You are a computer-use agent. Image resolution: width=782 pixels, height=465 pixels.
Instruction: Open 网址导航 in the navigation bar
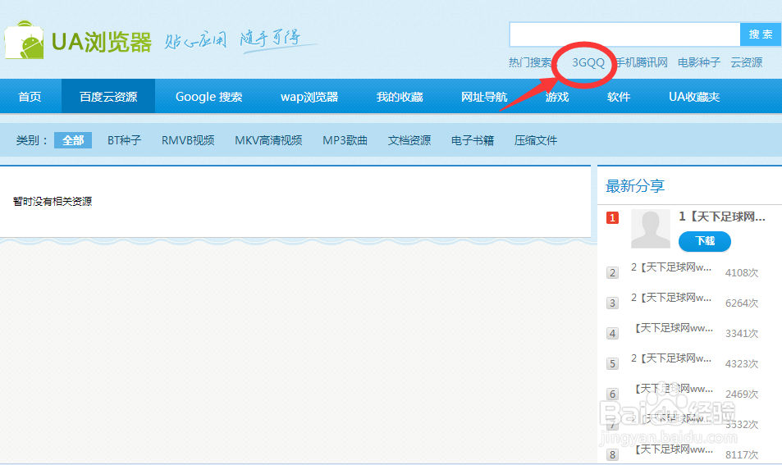[x=484, y=97]
